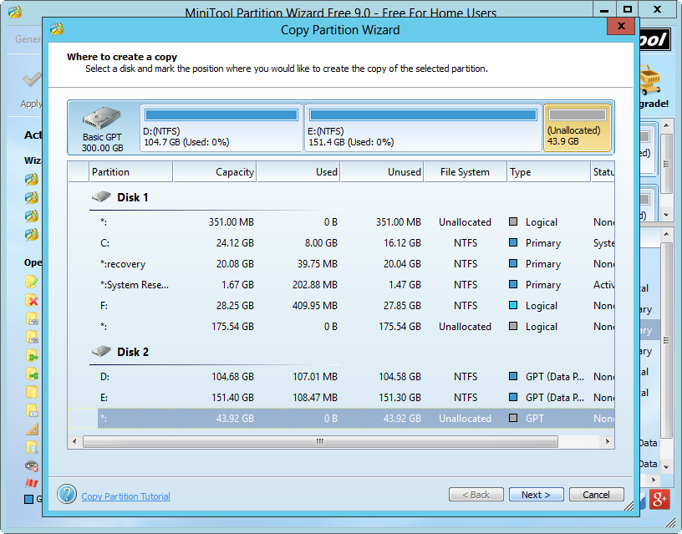Click the pencil note operation icon in main window sidebar
The width and height of the screenshot is (682, 534).
click(31, 282)
